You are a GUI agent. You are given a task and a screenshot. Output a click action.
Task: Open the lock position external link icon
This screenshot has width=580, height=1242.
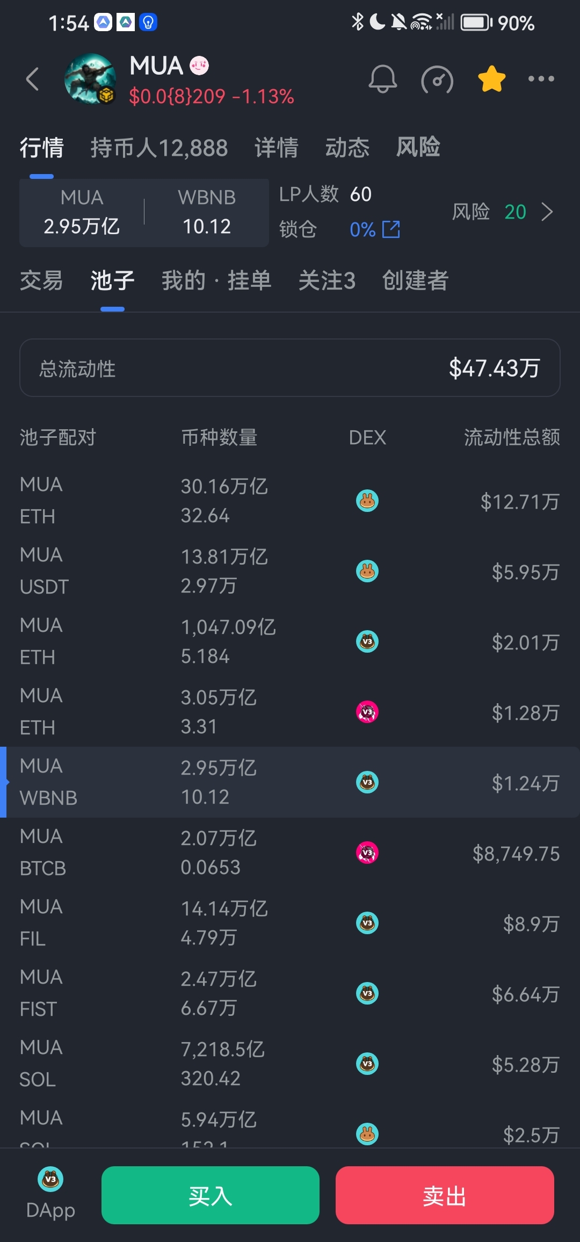tap(391, 229)
